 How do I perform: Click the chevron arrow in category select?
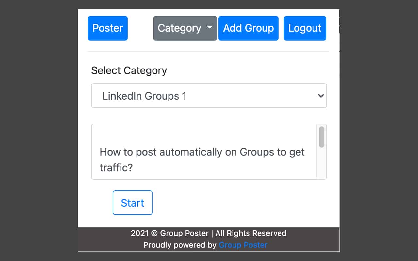(x=321, y=96)
